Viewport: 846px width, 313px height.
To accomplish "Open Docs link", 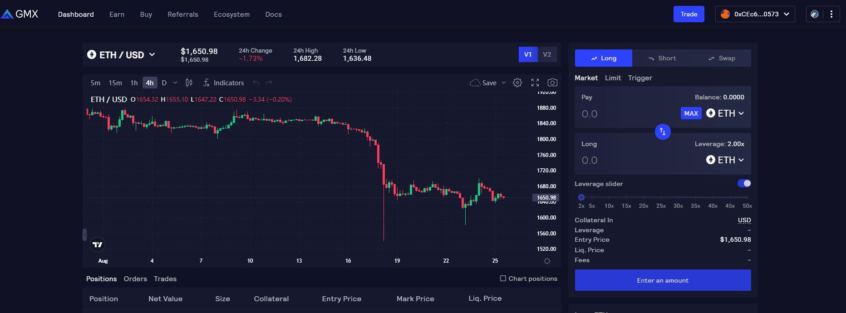I will (x=273, y=15).
